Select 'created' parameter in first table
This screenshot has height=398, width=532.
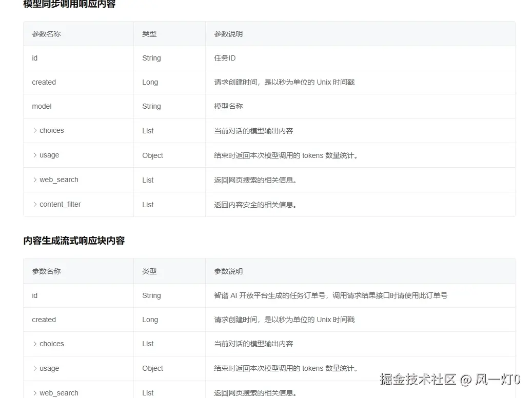44,82
